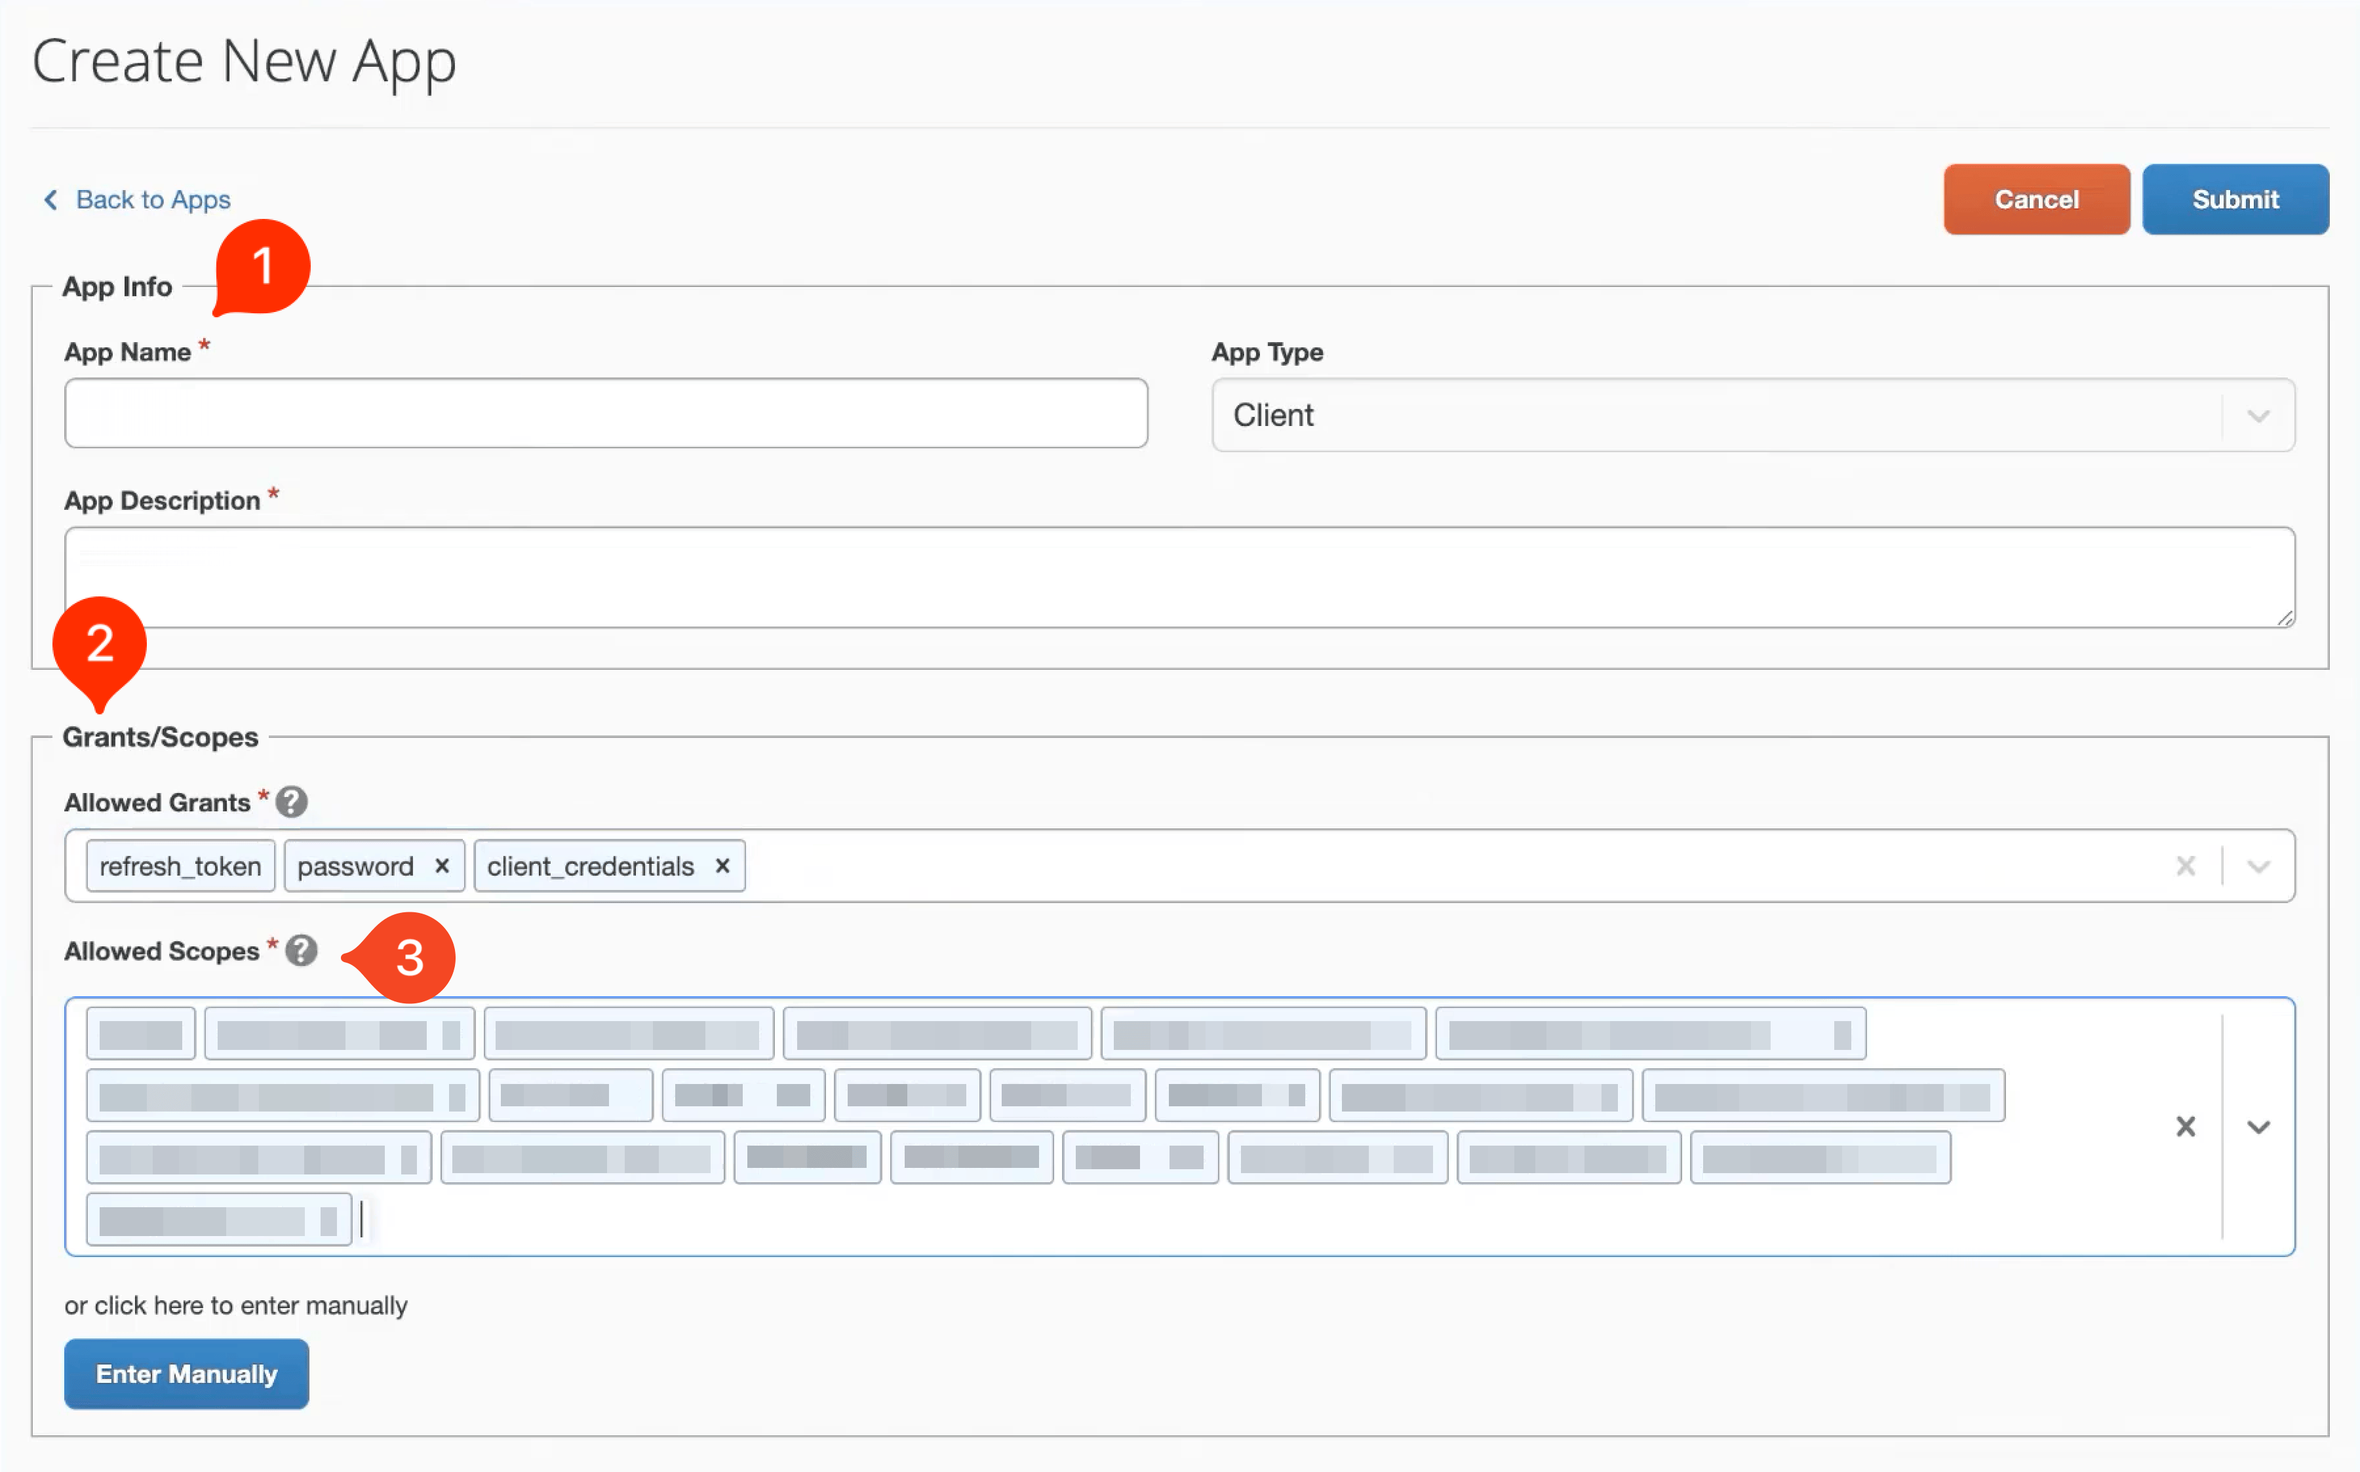Click the Cancel button
Viewport: 2360px width, 1472px height.
coord(2035,200)
